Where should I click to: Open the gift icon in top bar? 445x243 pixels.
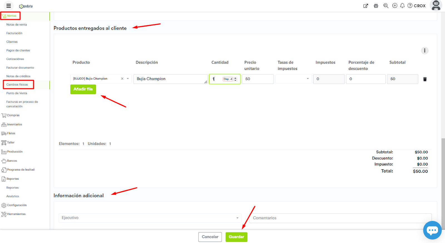click(376, 6)
